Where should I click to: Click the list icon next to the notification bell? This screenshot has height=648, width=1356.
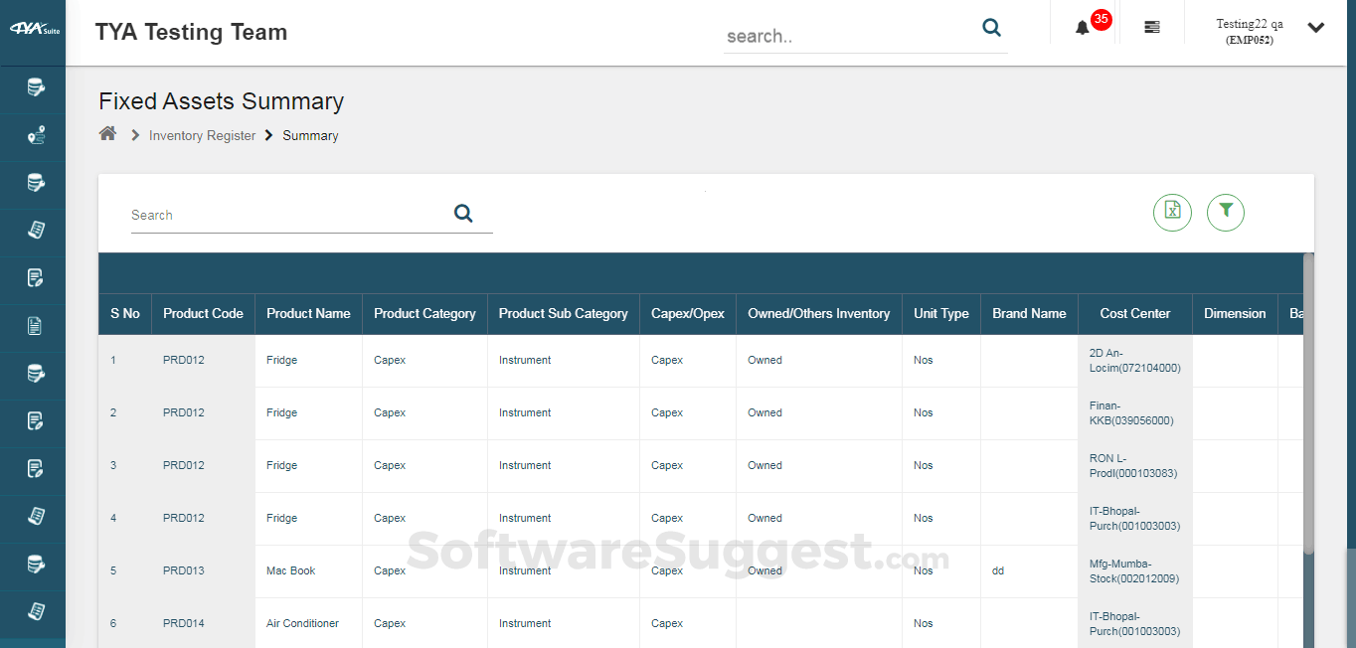click(x=1151, y=27)
